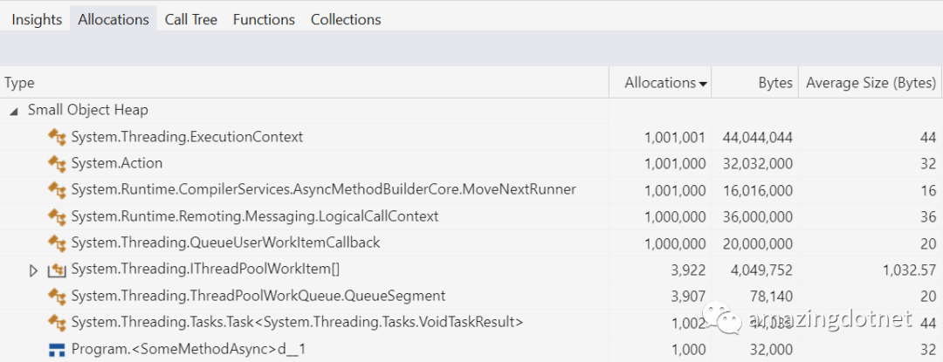Select the System.Threading.ExecutionContext row text
The height and width of the screenshot is (362, 943).
point(187,137)
